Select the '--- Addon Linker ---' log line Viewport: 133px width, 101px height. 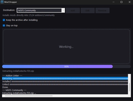[x=65, y=76]
